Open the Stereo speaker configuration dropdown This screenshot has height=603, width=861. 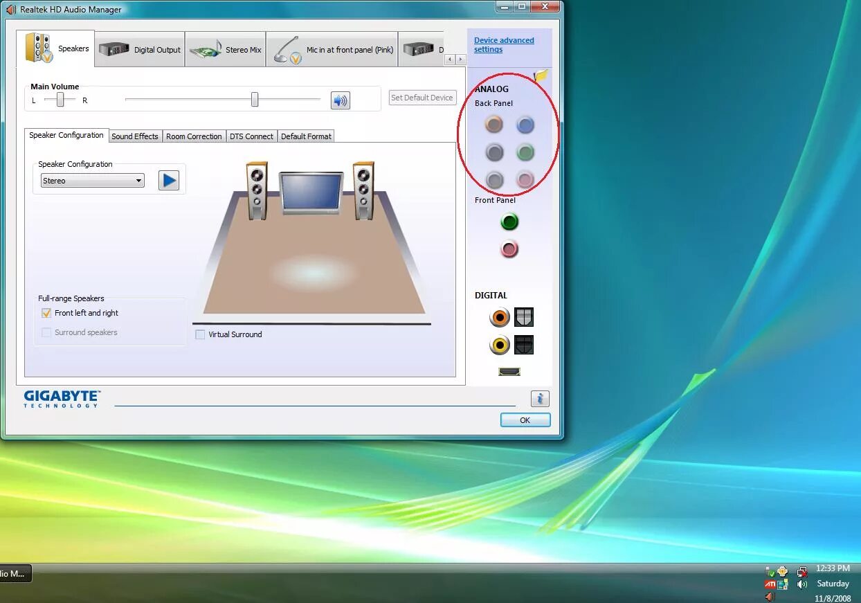[92, 181]
